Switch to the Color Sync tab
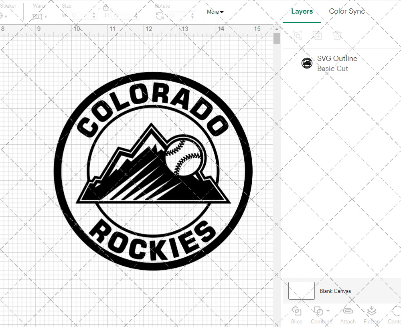Screen dimensions: 401x327 click(x=347, y=11)
